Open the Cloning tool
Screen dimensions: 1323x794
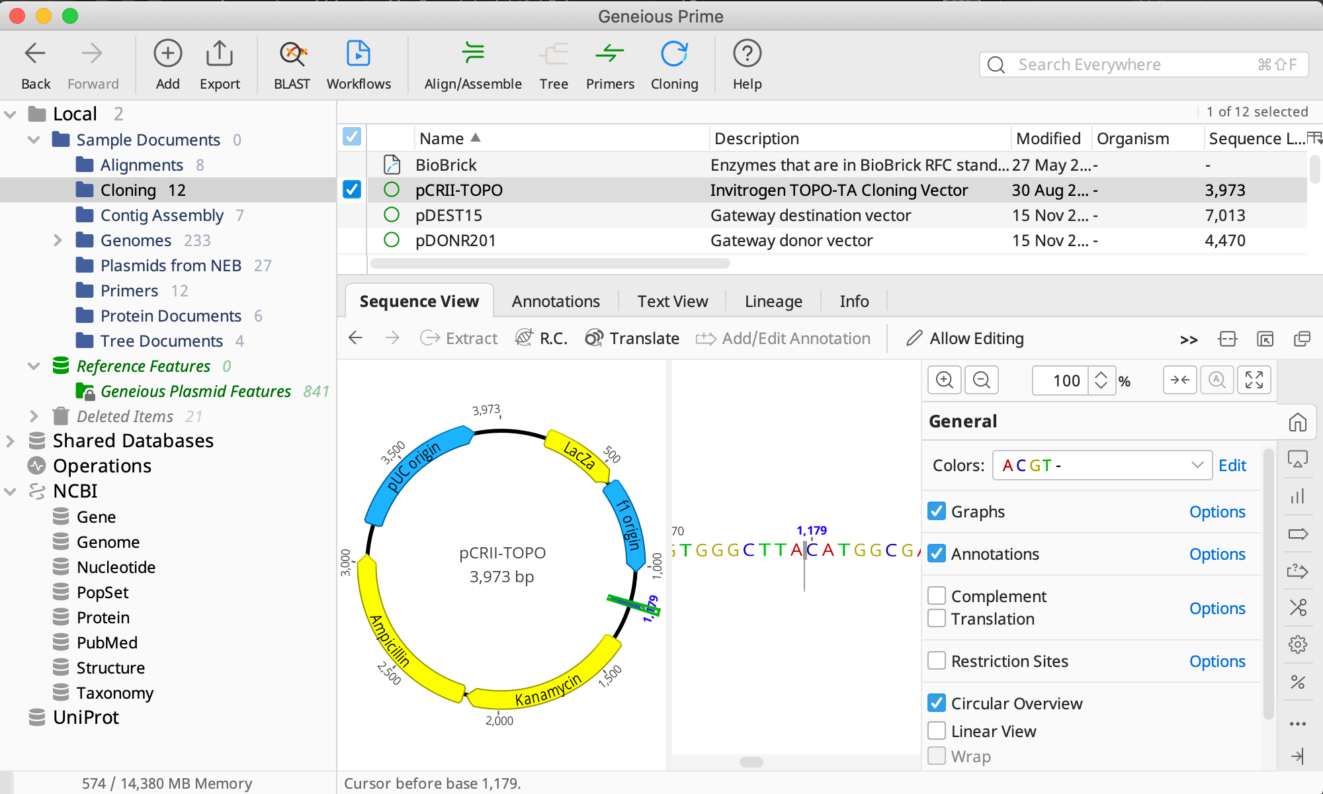(673, 63)
